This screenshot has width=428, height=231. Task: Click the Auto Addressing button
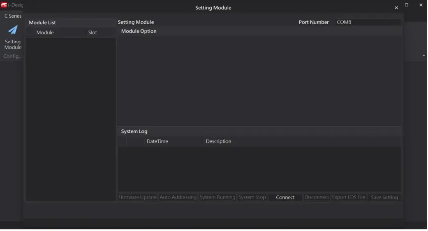click(x=178, y=197)
